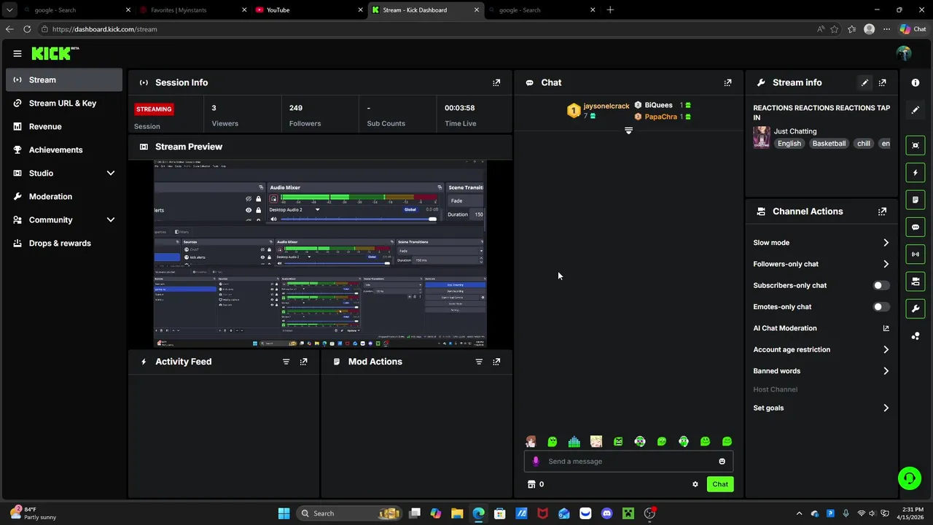Viewport: 933px width, 525px height.
Task: Open Account age restriction options
Action: 821,350
